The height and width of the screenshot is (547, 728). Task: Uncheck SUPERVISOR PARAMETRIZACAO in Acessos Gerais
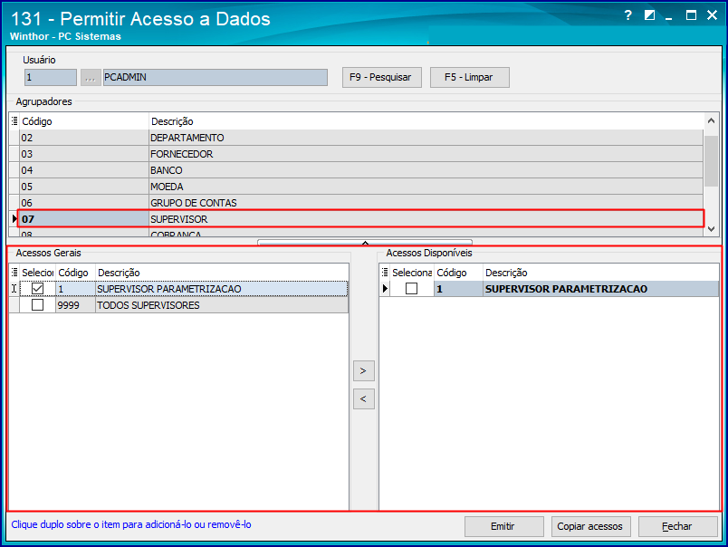[x=36, y=288]
